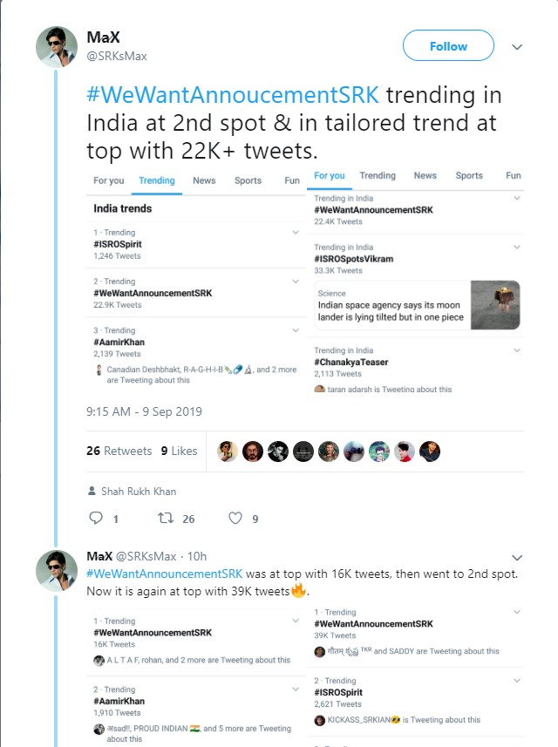Expand options chevron on the reply tweet
The width and height of the screenshot is (558, 747).
(517, 557)
